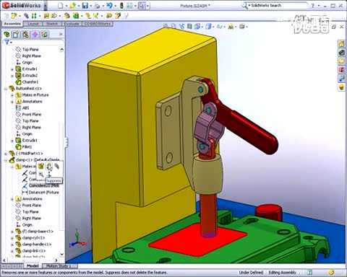The image size is (347, 277).
Task: Open the Motion Study 1 tab
Action: click(59, 266)
